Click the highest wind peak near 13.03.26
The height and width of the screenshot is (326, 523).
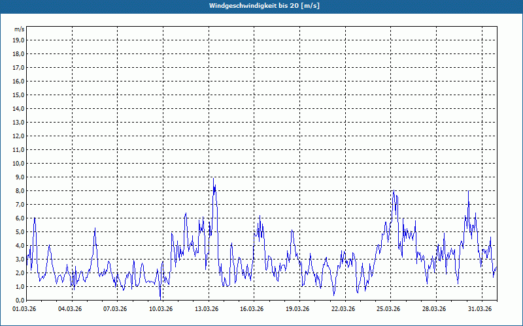[213, 179]
